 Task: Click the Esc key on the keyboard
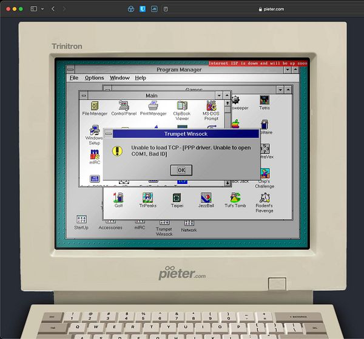point(52,317)
